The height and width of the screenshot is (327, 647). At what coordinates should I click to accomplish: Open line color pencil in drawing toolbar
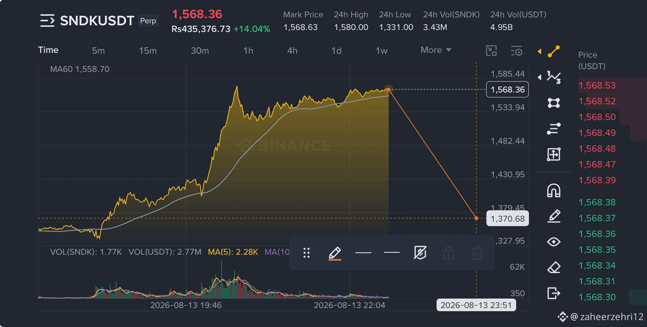click(335, 253)
